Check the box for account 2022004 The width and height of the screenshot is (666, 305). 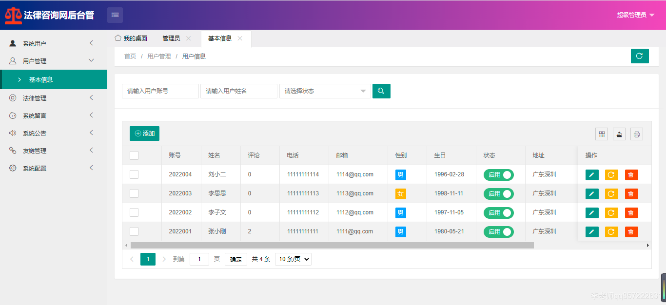[x=134, y=174]
